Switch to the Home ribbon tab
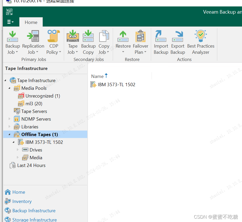The image size is (242, 222). click(x=31, y=22)
